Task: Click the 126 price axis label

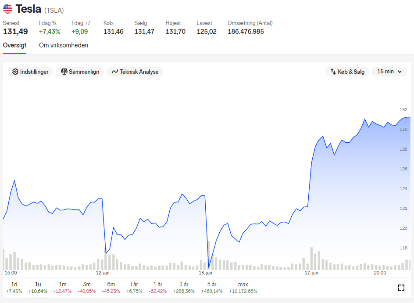Action: (403, 169)
